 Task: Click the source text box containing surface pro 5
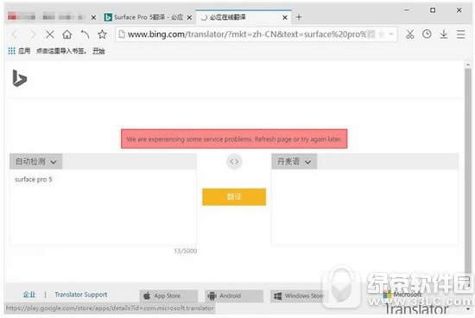tap(103, 207)
